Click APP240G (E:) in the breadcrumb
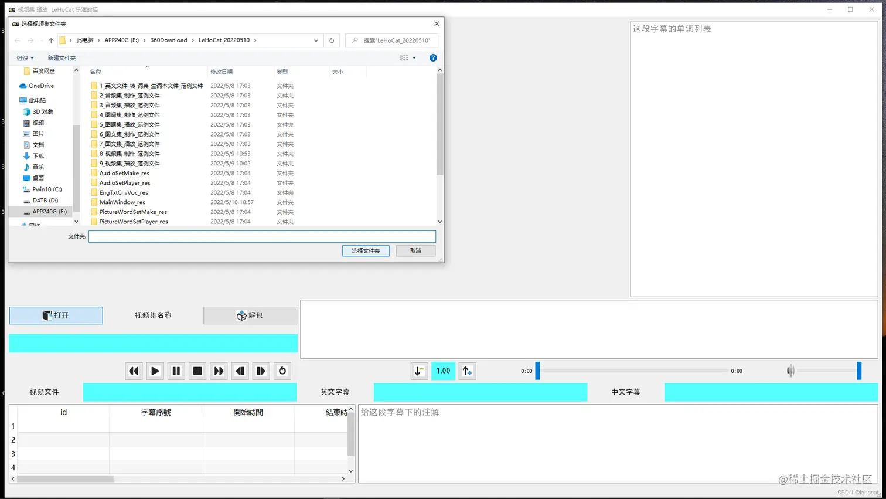Image resolution: width=886 pixels, height=499 pixels. click(x=121, y=40)
